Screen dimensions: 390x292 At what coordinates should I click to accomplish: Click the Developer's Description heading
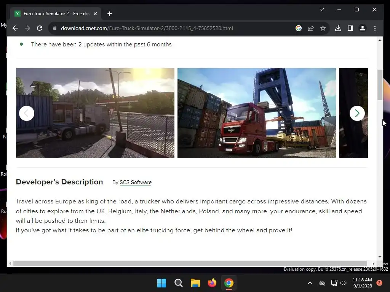(x=59, y=182)
